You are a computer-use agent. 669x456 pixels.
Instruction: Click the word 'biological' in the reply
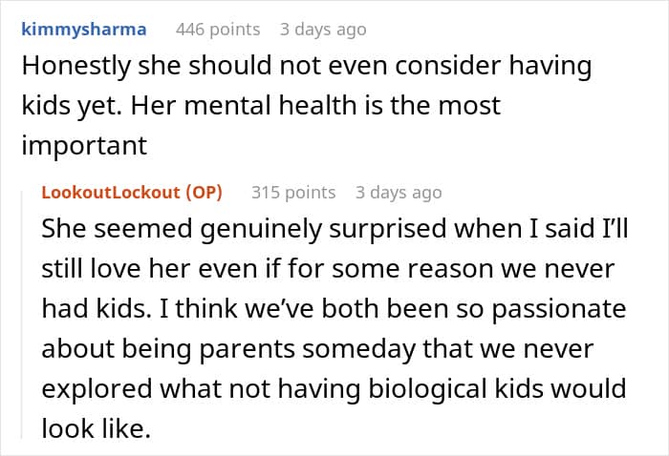click(x=428, y=389)
